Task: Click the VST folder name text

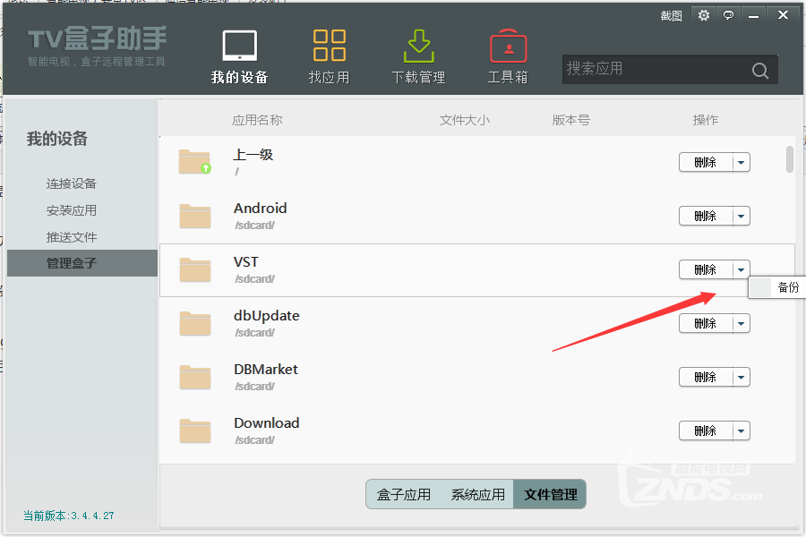Action: click(x=245, y=262)
